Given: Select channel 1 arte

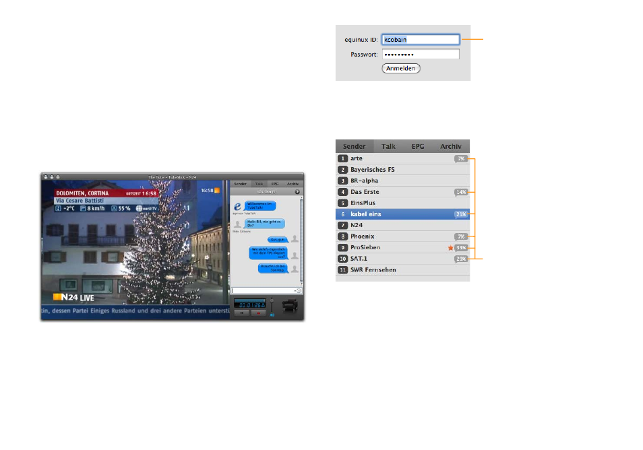Looking at the screenshot, I should (x=402, y=158).
